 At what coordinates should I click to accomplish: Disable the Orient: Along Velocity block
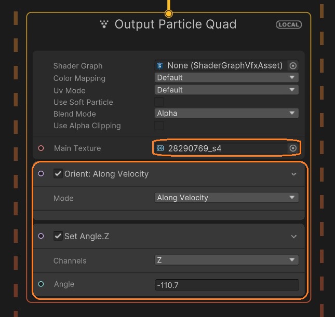[58, 174]
